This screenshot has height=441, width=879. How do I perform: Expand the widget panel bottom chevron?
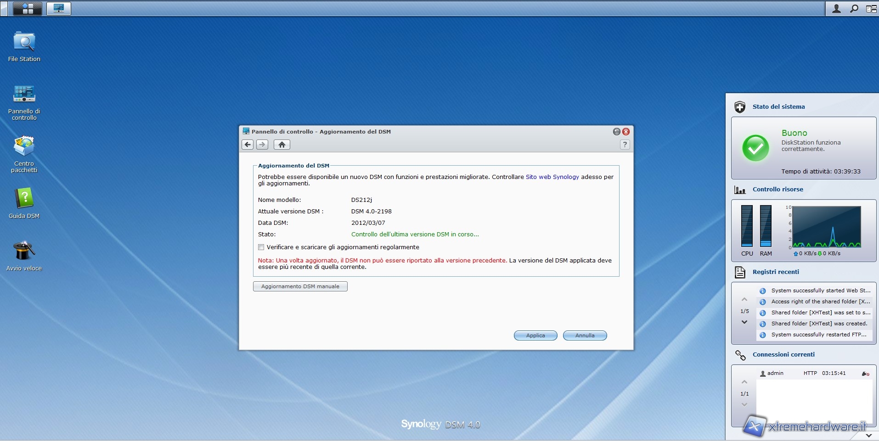coord(868,435)
